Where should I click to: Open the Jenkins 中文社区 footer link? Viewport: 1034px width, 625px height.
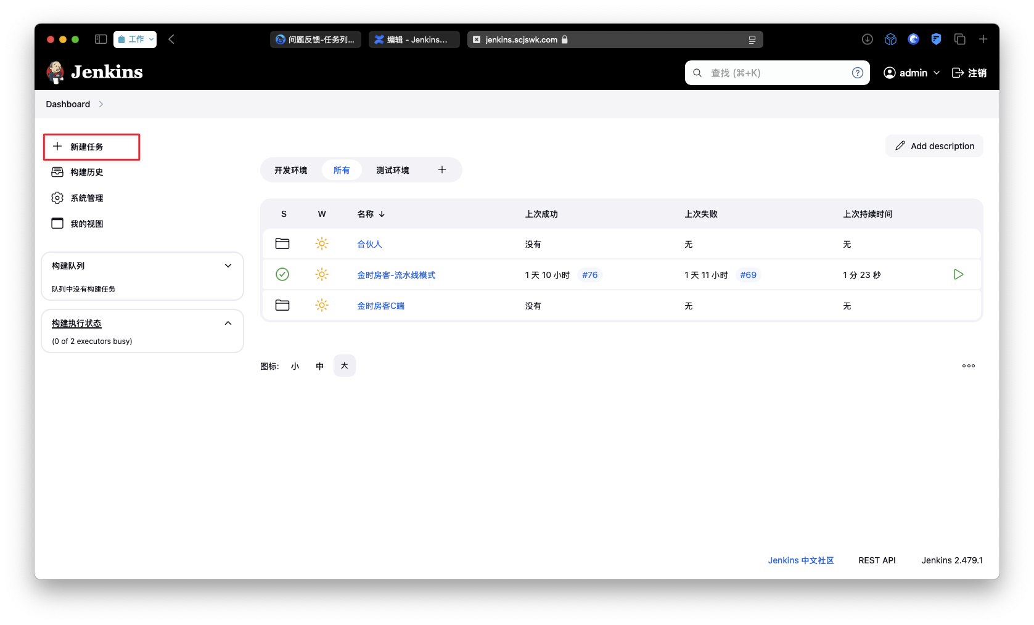pyautogui.click(x=801, y=560)
